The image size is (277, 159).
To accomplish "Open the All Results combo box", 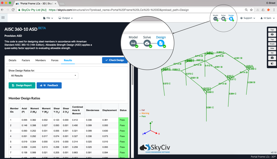I will (43, 75).
